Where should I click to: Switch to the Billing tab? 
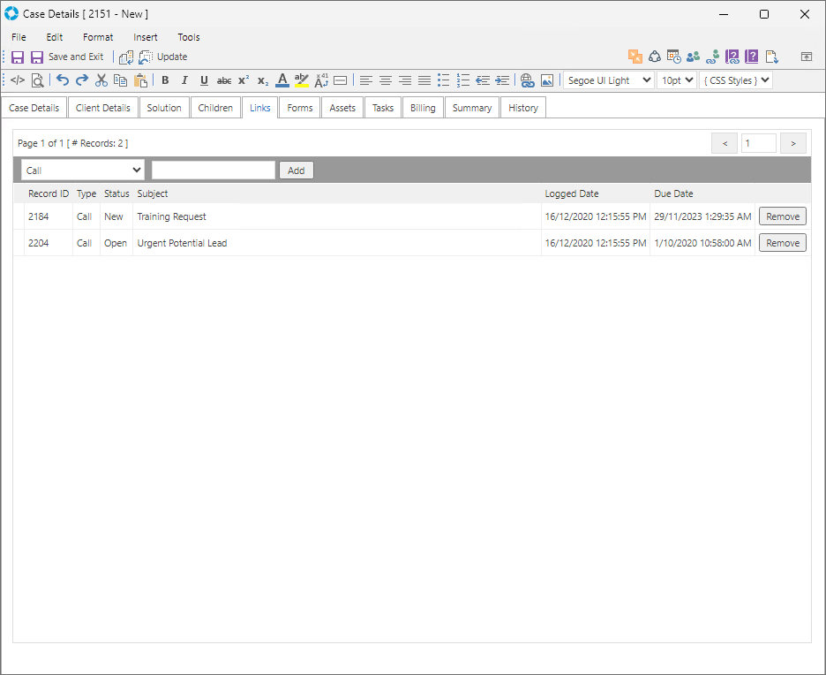click(423, 108)
